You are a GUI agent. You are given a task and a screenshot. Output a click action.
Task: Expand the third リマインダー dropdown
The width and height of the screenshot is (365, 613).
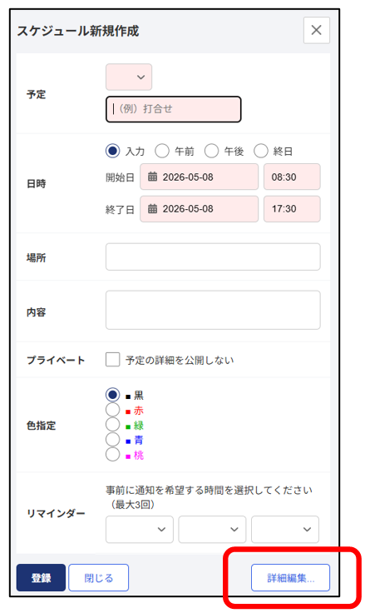pyautogui.click(x=285, y=530)
